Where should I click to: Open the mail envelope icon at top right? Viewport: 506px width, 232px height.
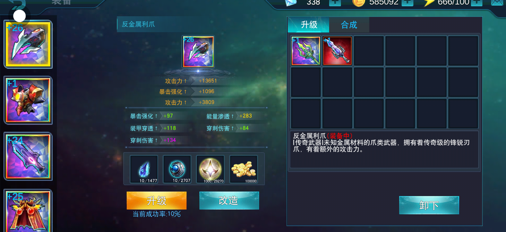498,2
